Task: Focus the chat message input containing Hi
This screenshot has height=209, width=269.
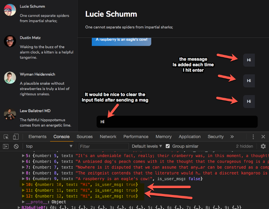Action: pos(177,122)
